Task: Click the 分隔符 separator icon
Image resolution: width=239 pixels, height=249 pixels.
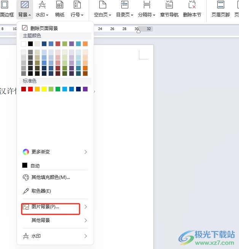Action: pyautogui.click(x=147, y=5)
